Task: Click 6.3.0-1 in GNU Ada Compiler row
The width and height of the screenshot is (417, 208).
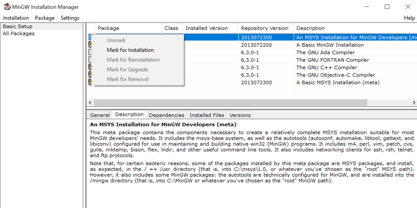Action: (x=250, y=52)
